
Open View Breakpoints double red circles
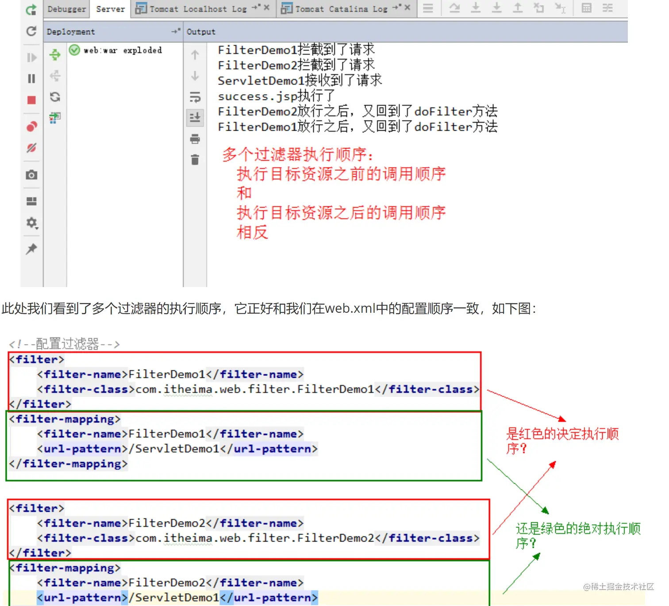click(31, 126)
